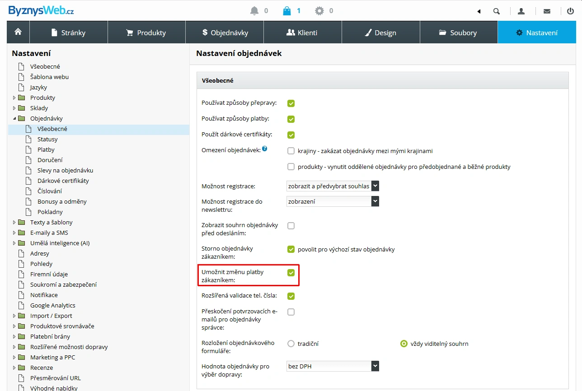
Task: Open Hodnota objednávky pro výběr dopravy dropdown
Action: tap(333, 366)
